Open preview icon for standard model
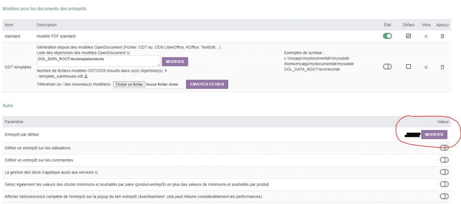The height and width of the screenshot is (204, 461). [x=442, y=36]
